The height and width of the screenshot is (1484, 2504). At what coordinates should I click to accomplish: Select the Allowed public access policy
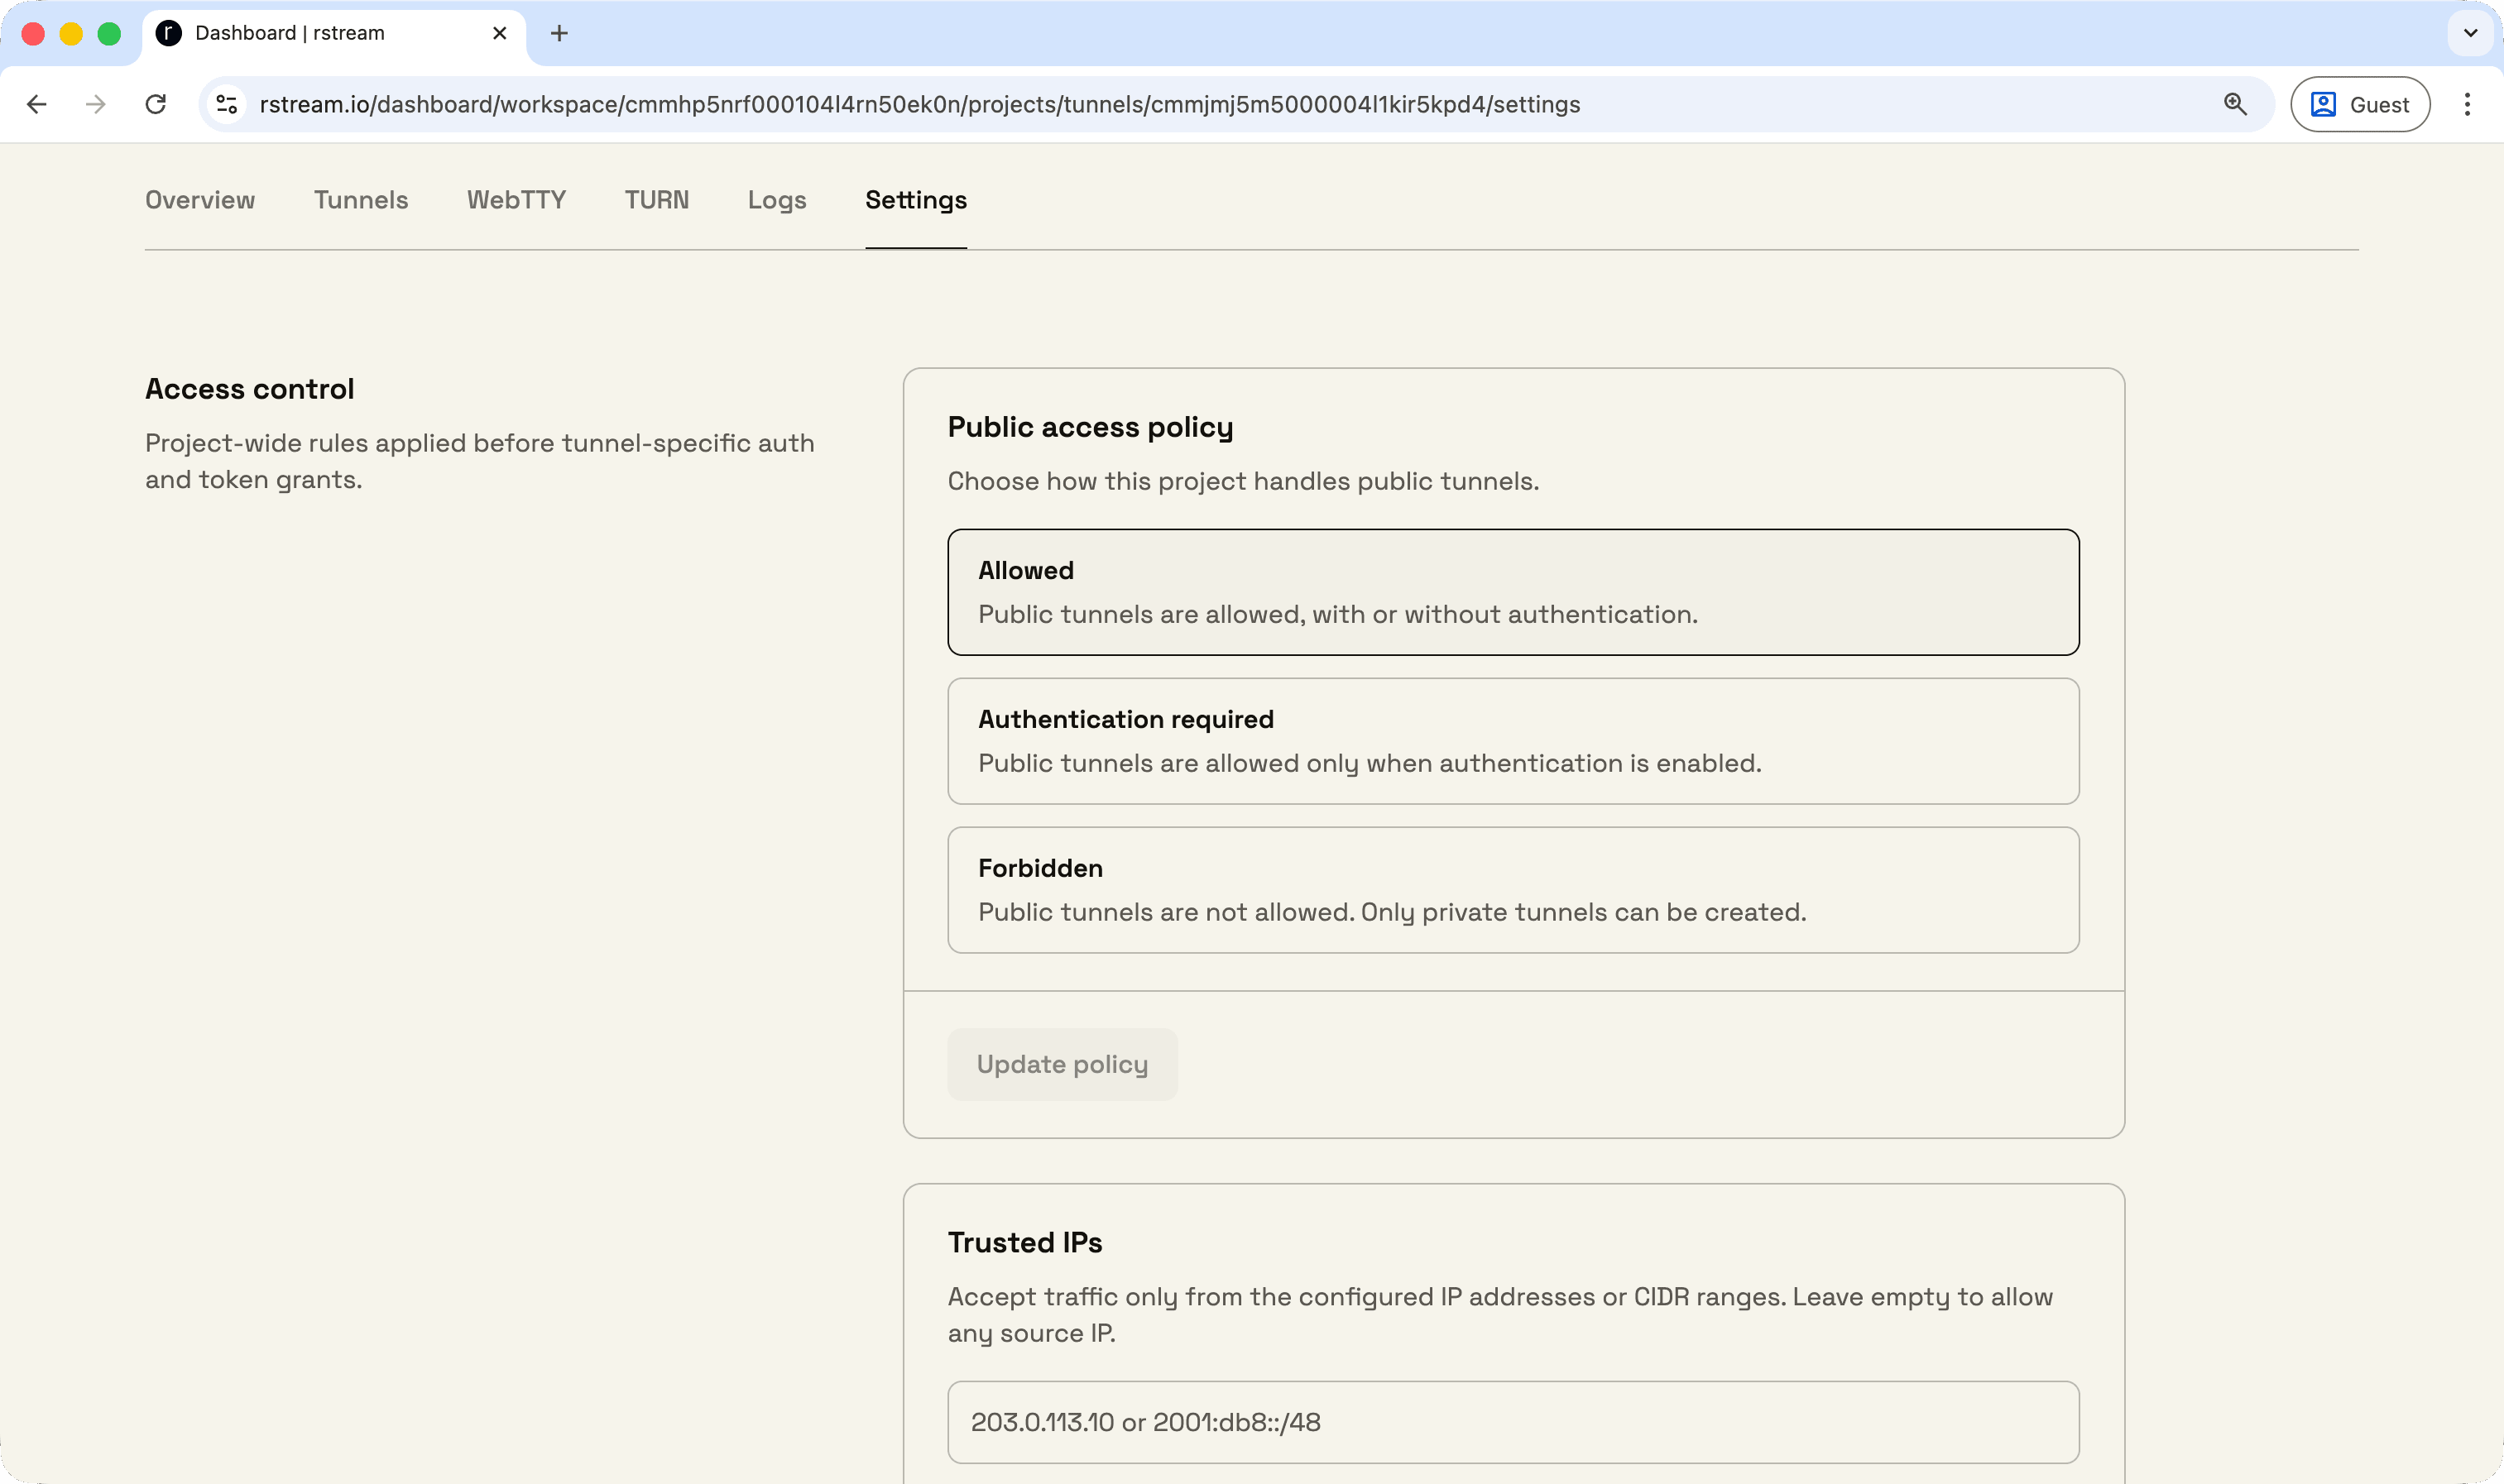[x=1513, y=592]
